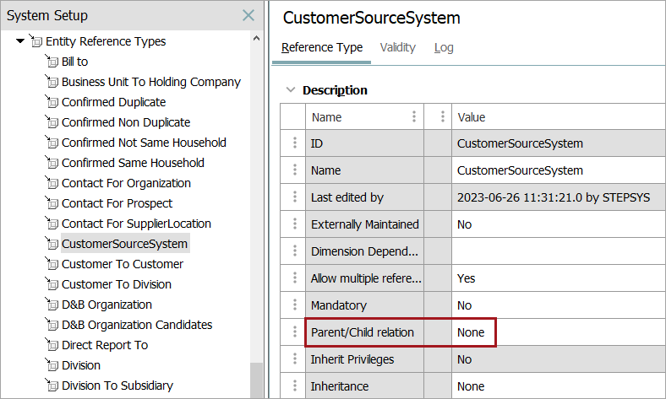Viewport: 666px width, 399px height.
Task: Click the row handle for Last edited by
Action: click(295, 197)
